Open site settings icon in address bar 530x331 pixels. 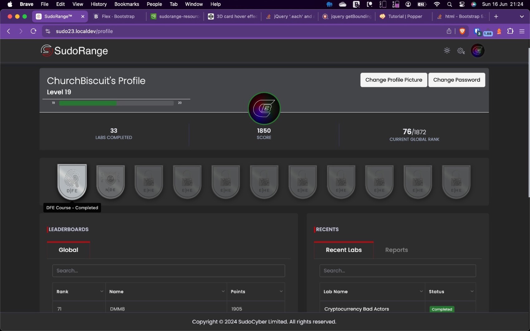pos(48,31)
